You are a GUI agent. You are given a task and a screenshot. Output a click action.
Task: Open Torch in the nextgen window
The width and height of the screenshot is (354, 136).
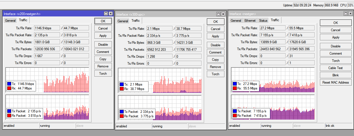(x=336, y=61)
